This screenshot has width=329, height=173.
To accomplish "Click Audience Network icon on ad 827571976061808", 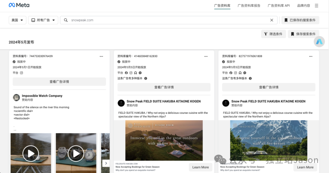I will 240,73.
